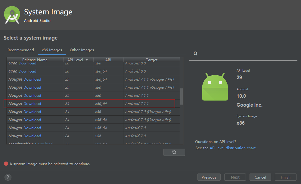301x184 pixels.
Task: Sort table by the Release Name column
Action: 35,60
